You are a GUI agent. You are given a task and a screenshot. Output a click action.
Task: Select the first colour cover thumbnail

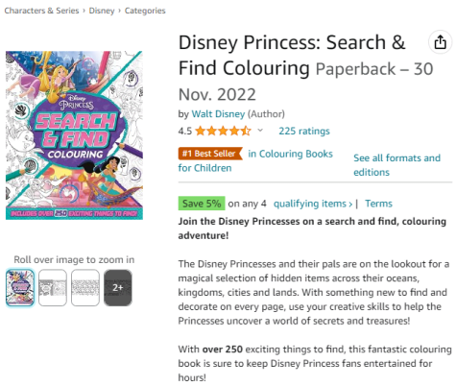tap(20, 287)
